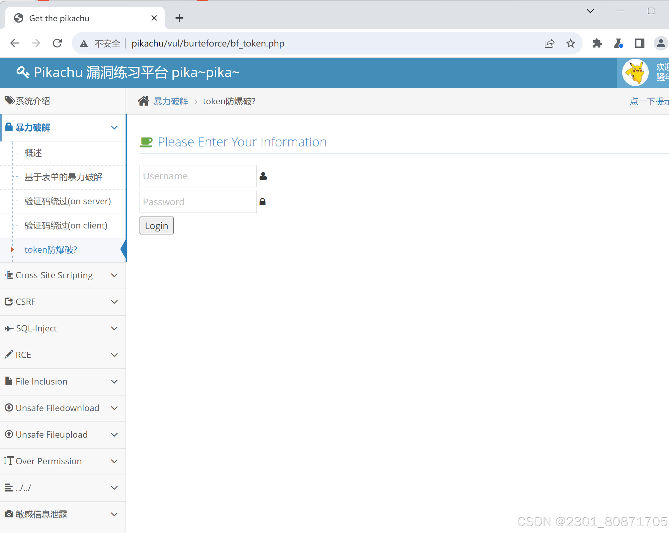Click the bookmark star icon
The width and height of the screenshot is (669, 533).
pos(570,43)
